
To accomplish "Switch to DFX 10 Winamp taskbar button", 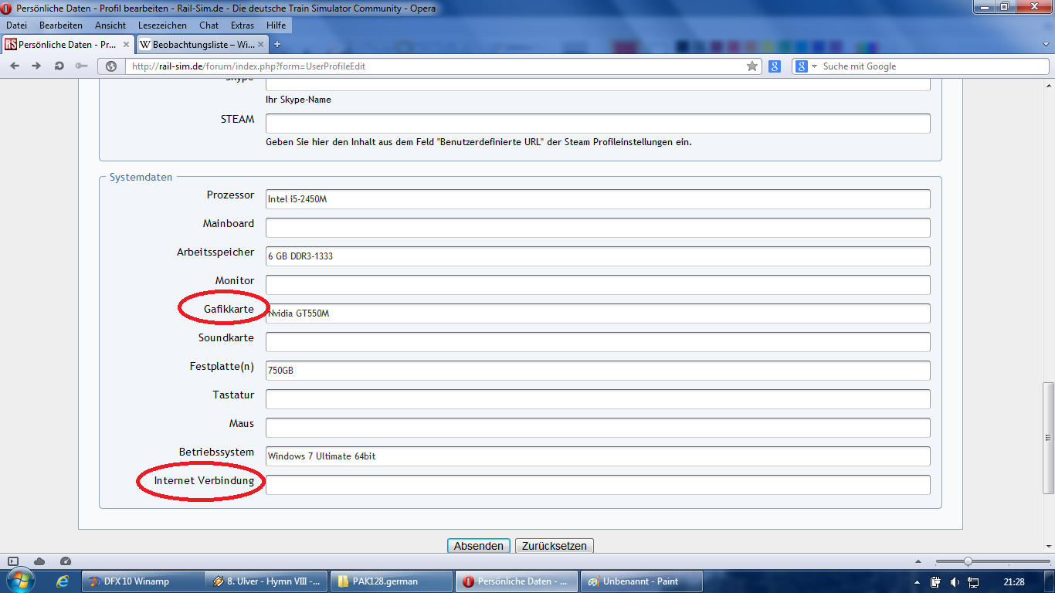I will (x=142, y=581).
